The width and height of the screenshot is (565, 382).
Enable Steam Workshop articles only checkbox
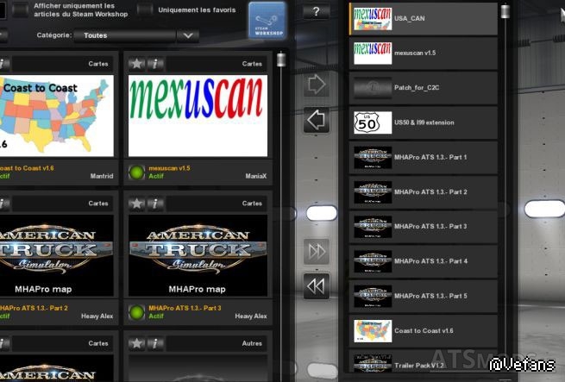tap(21, 9)
